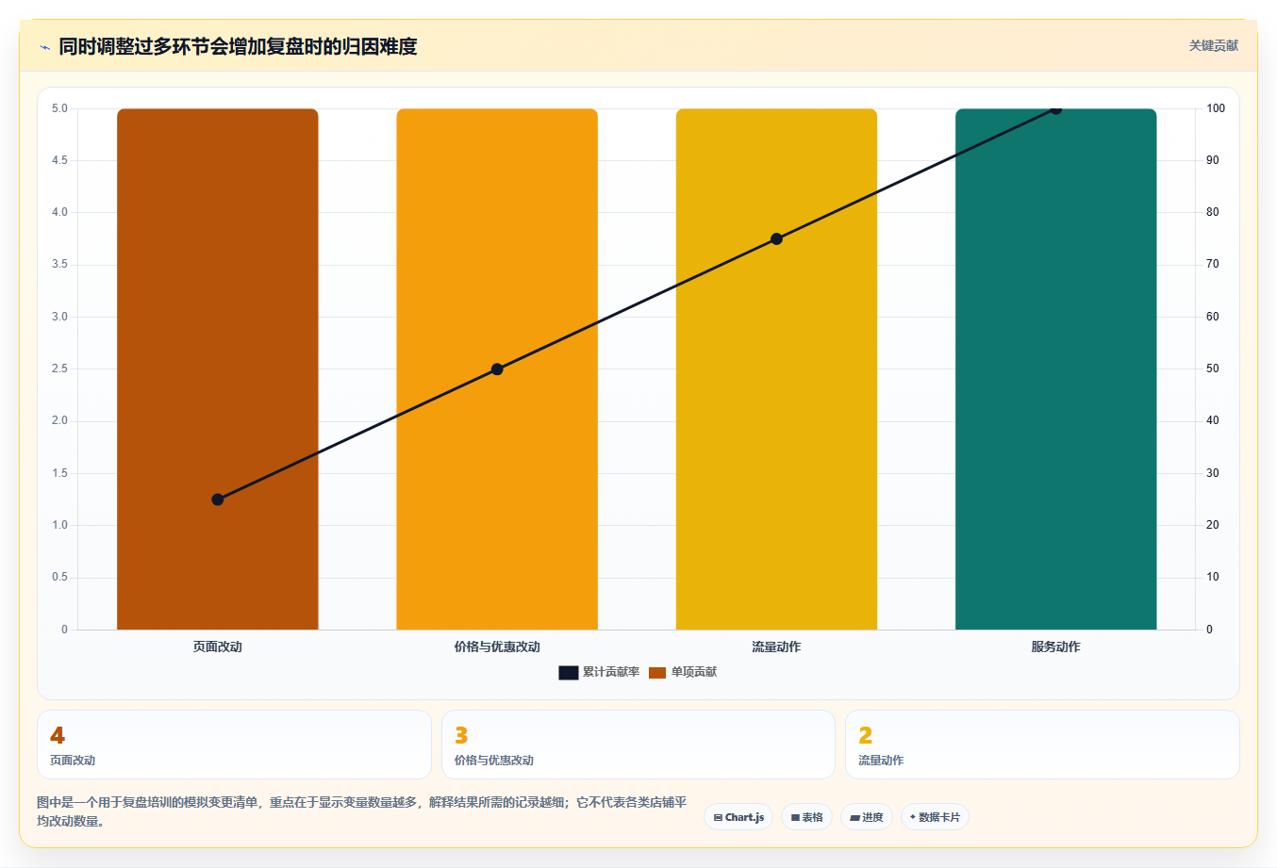This screenshot has width=1277, height=868.
Task: Click the 表格 tag chip
Action: point(806,817)
